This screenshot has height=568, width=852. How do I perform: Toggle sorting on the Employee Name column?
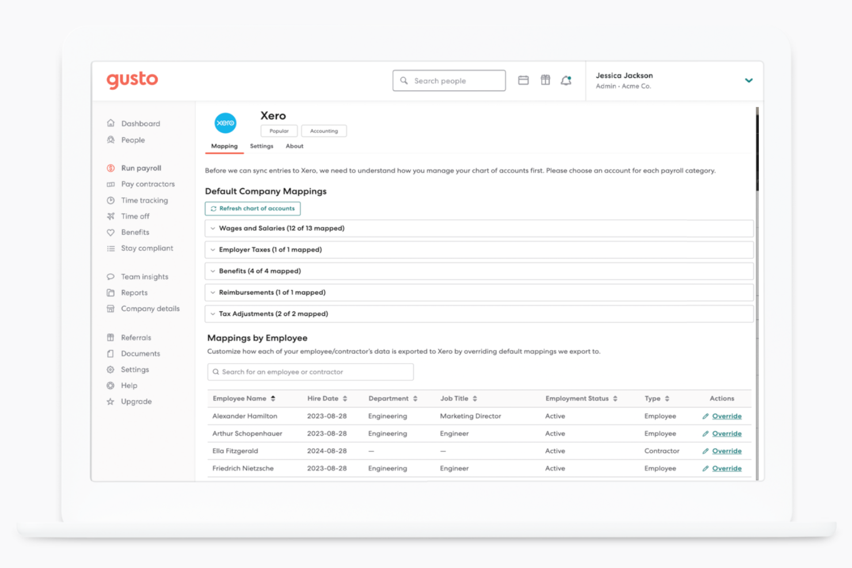272,398
